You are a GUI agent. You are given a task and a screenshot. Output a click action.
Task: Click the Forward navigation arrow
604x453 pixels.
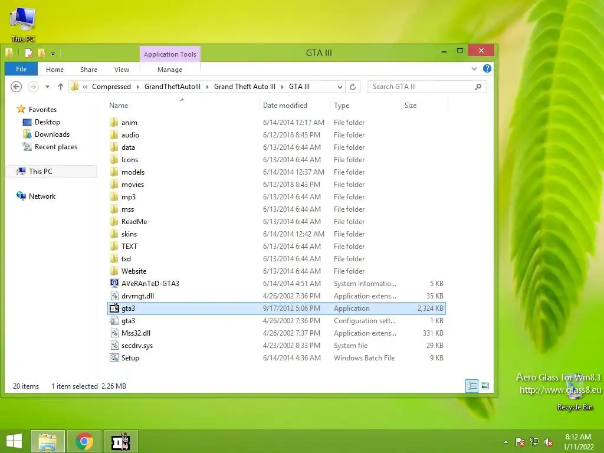tap(33, 87)
